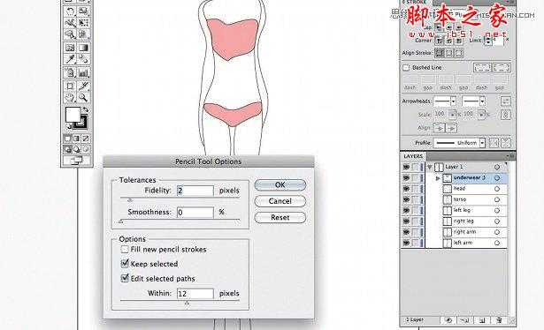
Task: Click the Fidelity input field
Action: pos(195,191)
